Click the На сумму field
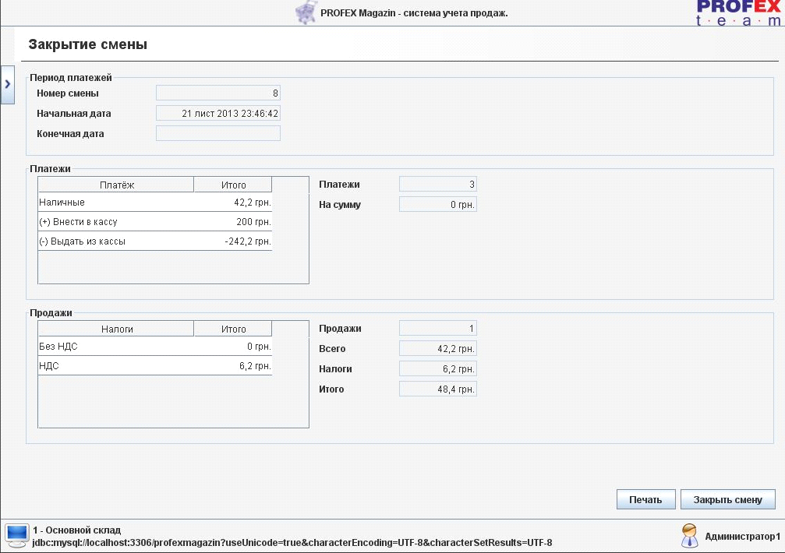This screenshot has width=785, height=553. (438, 205)
